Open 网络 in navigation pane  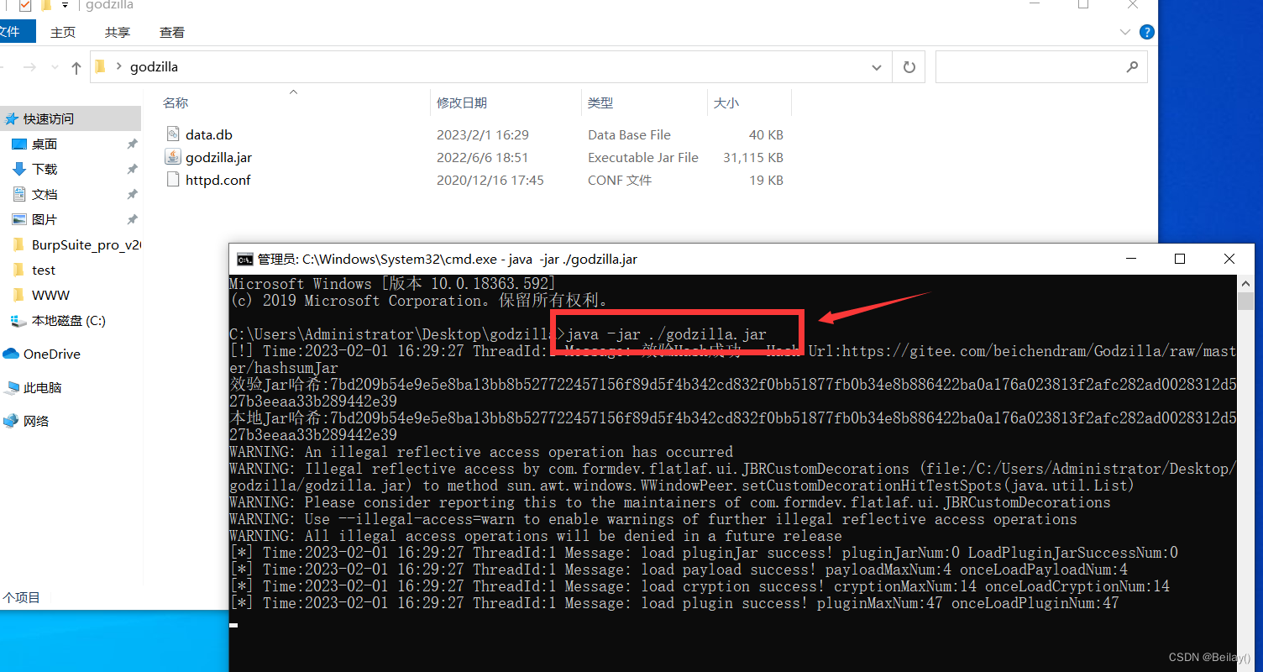tap(36, 422)
